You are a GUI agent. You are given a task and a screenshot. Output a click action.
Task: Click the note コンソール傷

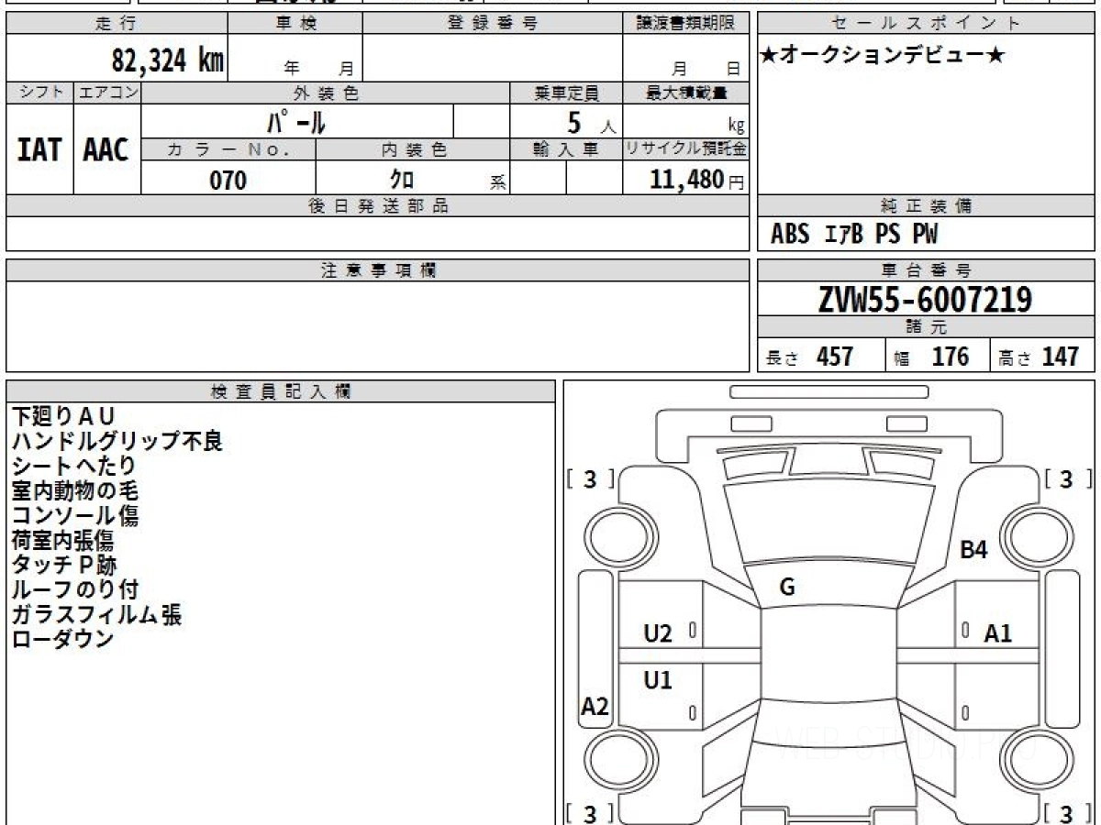[75, 516]
